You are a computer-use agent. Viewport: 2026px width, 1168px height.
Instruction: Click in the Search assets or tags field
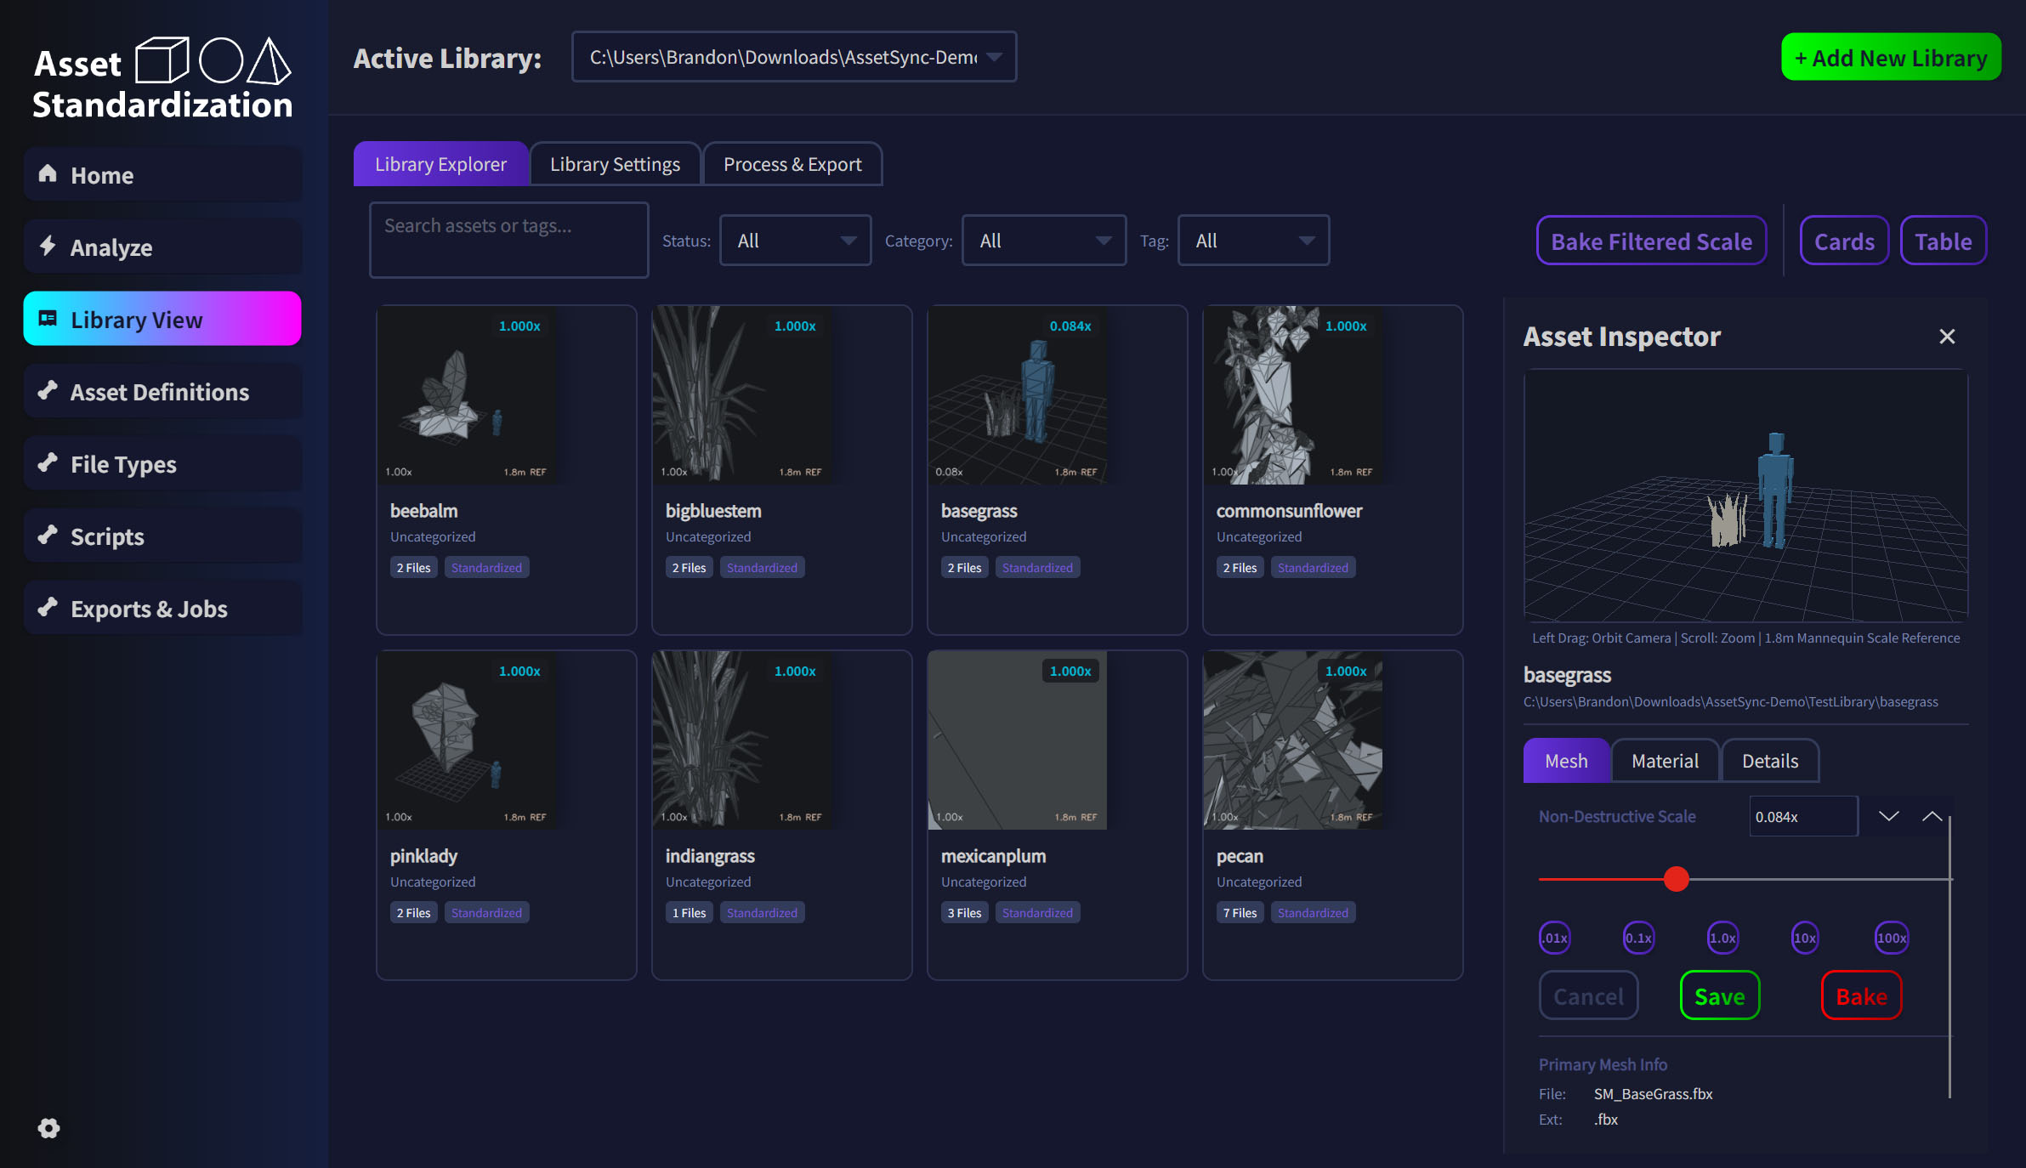click(508, 240)
